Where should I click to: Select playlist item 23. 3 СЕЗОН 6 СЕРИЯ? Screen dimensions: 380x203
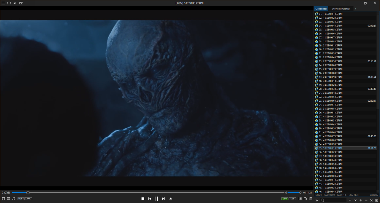click(346, 101)
